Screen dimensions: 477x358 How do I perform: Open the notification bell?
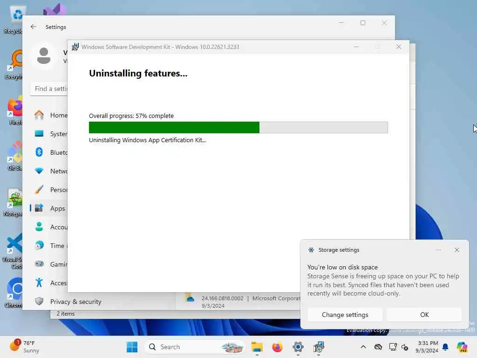coord(445,347)
